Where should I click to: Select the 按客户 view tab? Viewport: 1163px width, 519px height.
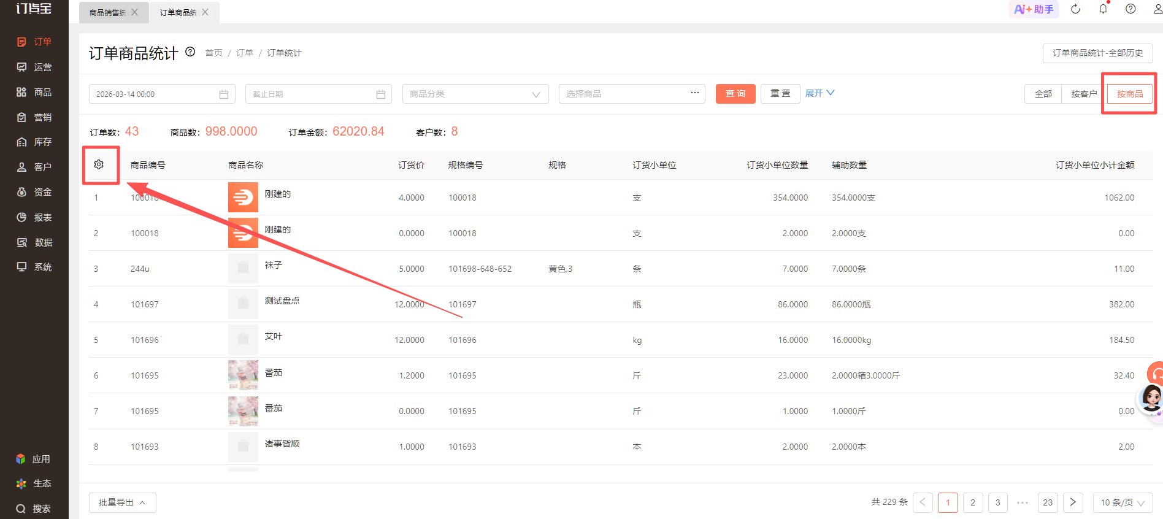point(1084,94)
